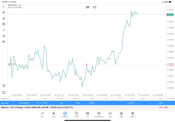Screen dimensions: 175x122
Task: Change chart type via candlestick icon
Action: pyautogui.click(x=4, y=12)
